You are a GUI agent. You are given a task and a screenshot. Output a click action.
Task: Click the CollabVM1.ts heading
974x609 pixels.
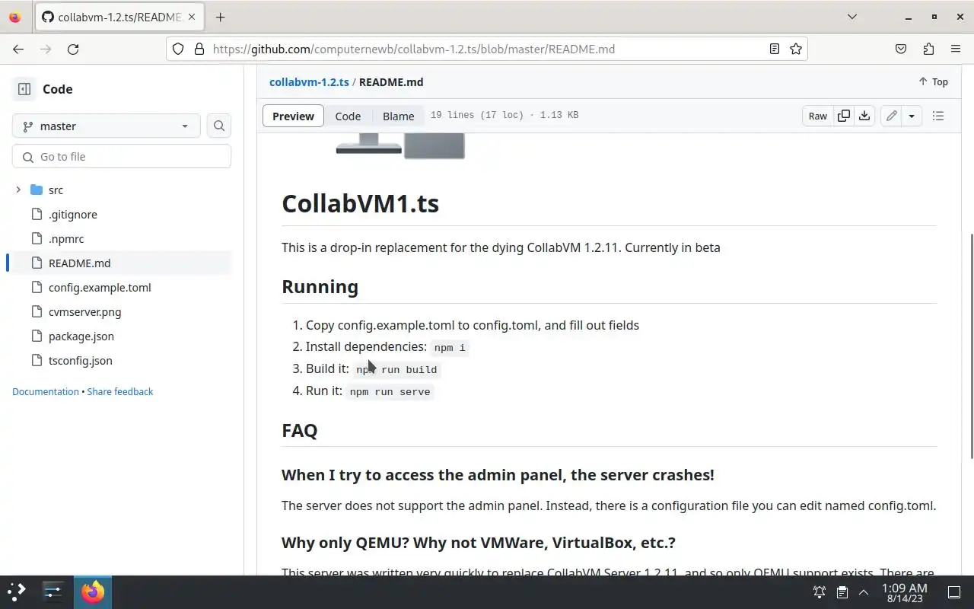click(x=360, y=203)
